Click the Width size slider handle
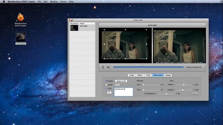Viewport: 223px width, 125px height. (184, 85)
